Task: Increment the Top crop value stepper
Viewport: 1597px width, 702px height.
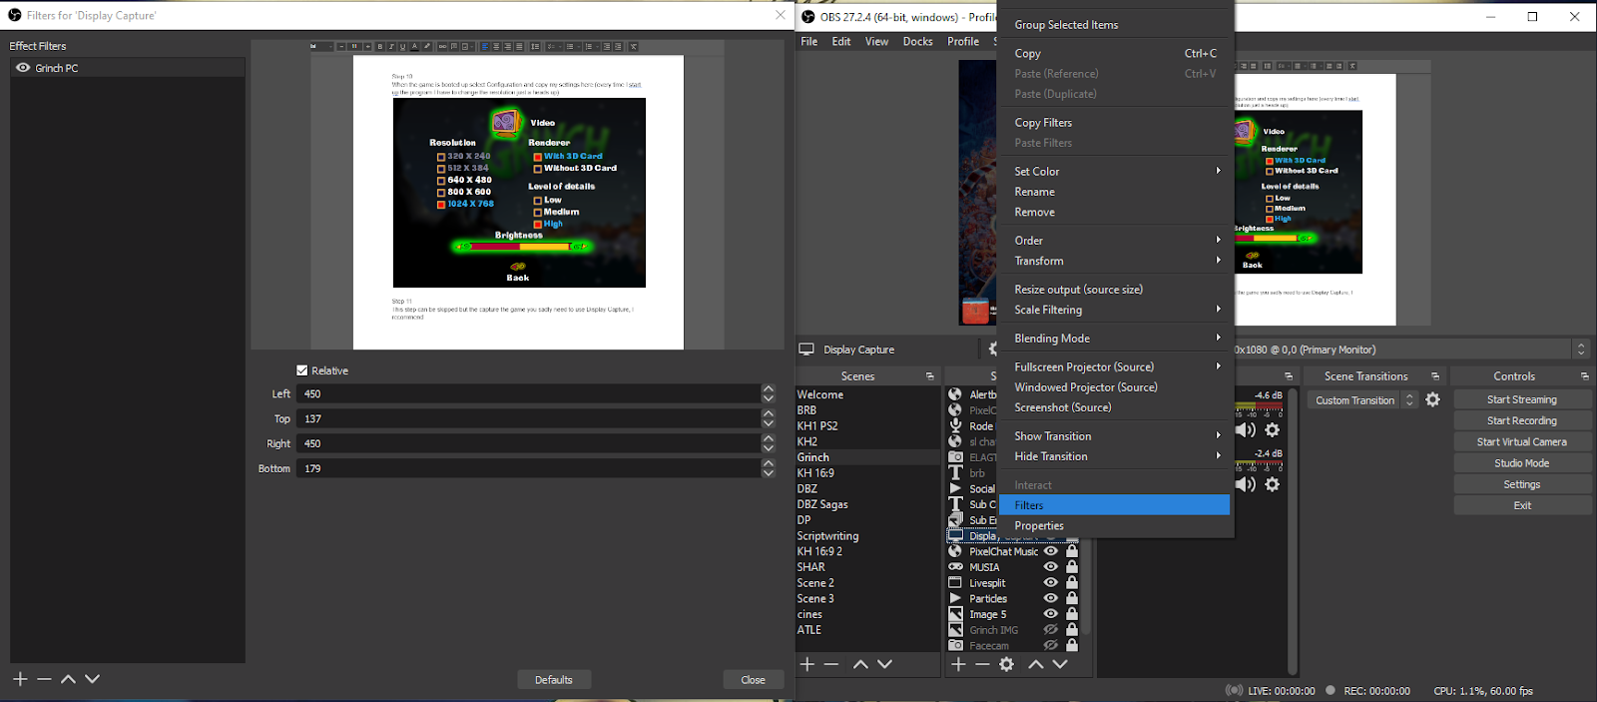Action: pos(769,413)
